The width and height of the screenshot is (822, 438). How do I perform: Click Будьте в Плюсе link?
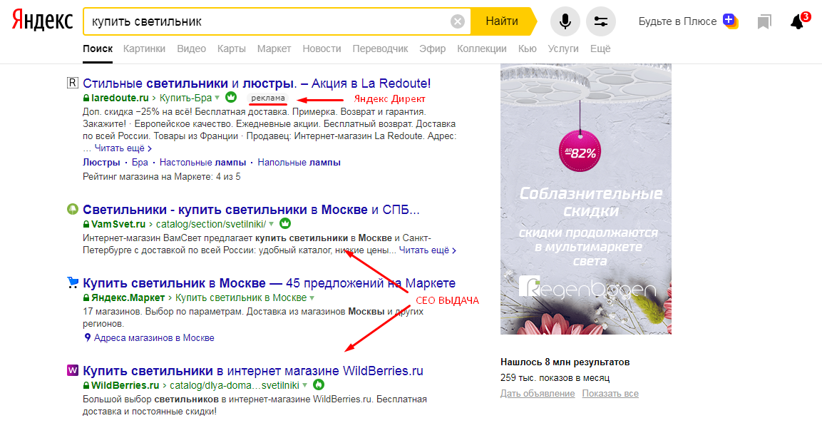[677, 21]
